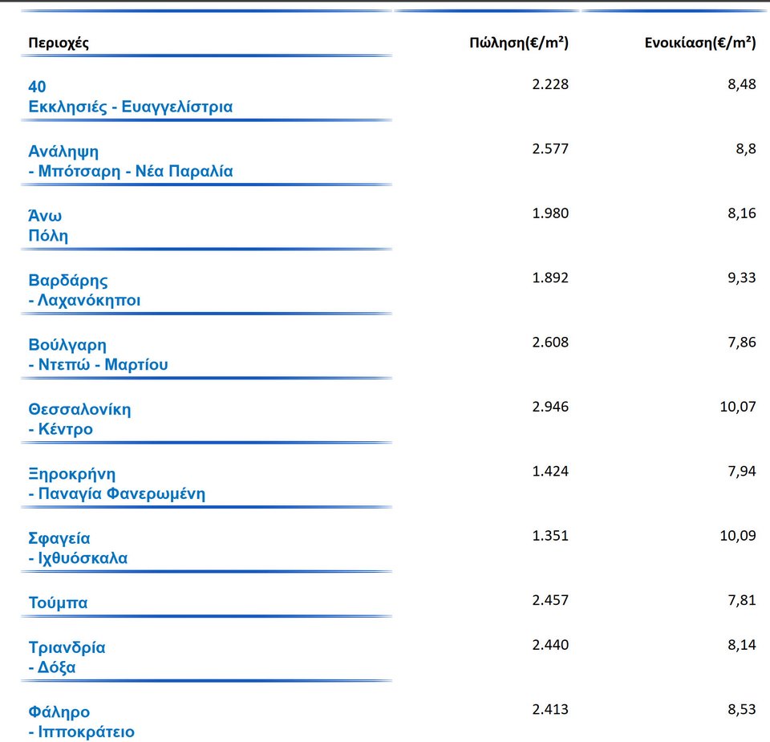Click the Ανάληψη - Μπότσαρη - Νέα Παραλία link

(130, 161)
